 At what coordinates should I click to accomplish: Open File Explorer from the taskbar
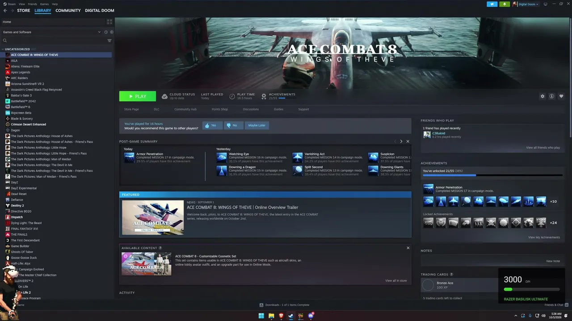(x=271, y=316)
